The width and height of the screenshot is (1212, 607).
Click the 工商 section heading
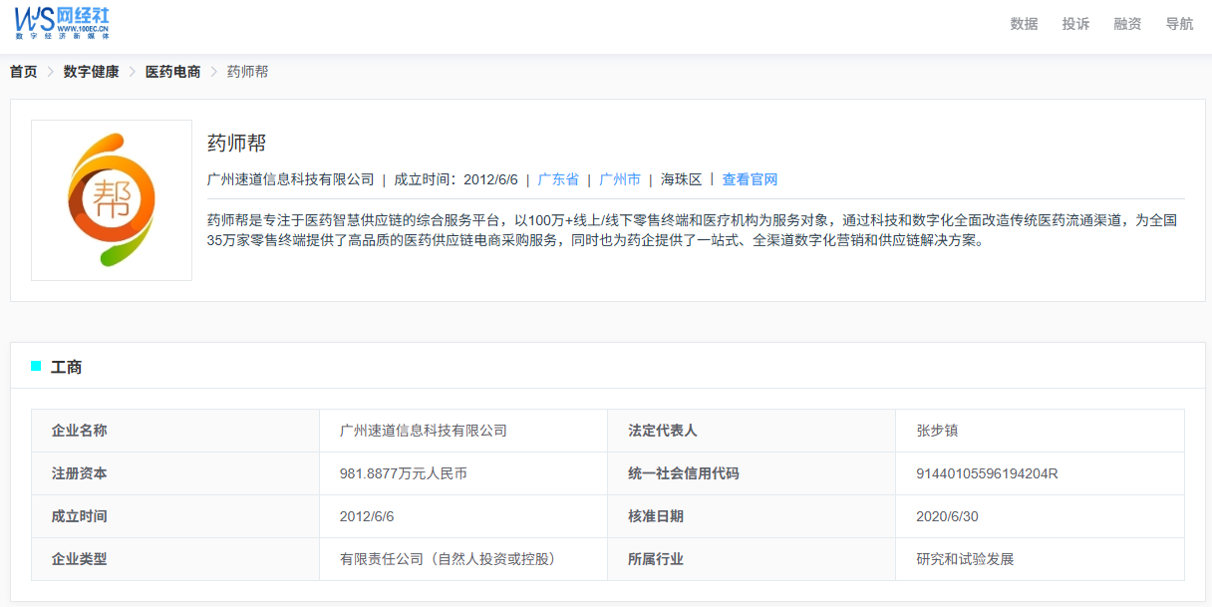(x=66, y=367)
